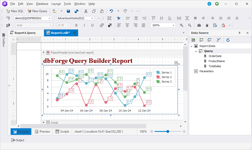Click the toolbox briefcase icon
The width and height of the screenshot is (252, 150).
(x=199, y=25)
